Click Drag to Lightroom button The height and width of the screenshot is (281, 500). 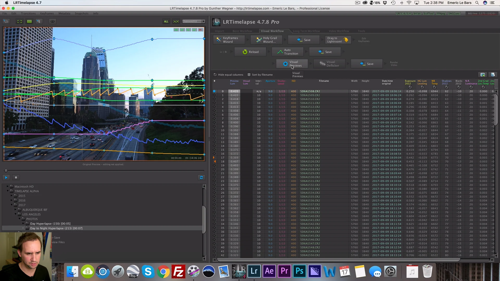pos(338,40)
